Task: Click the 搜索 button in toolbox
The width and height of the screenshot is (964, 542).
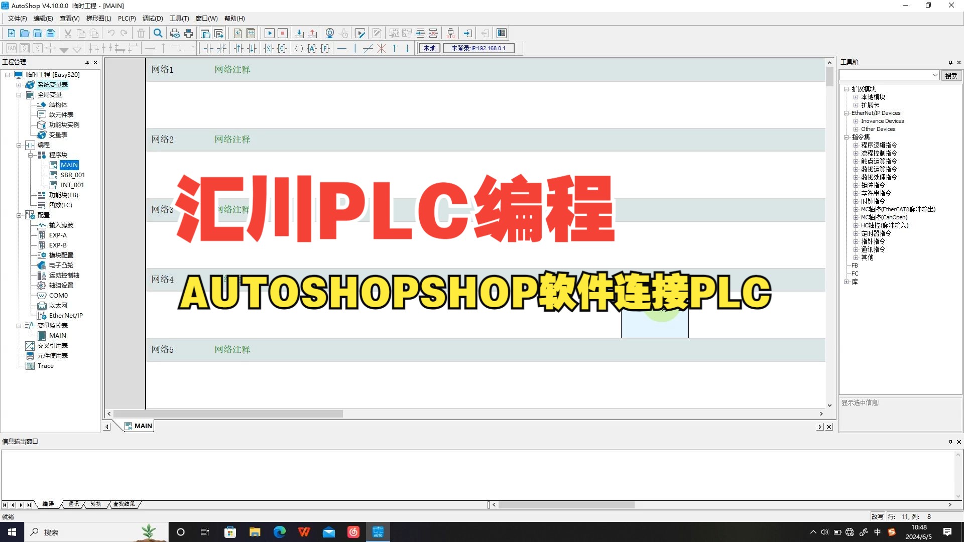Action: point(951,75)
